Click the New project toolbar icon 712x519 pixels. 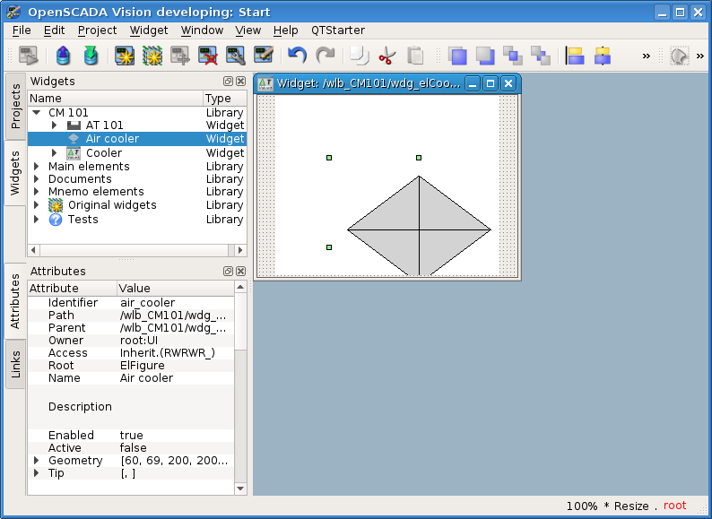(125, 56)
